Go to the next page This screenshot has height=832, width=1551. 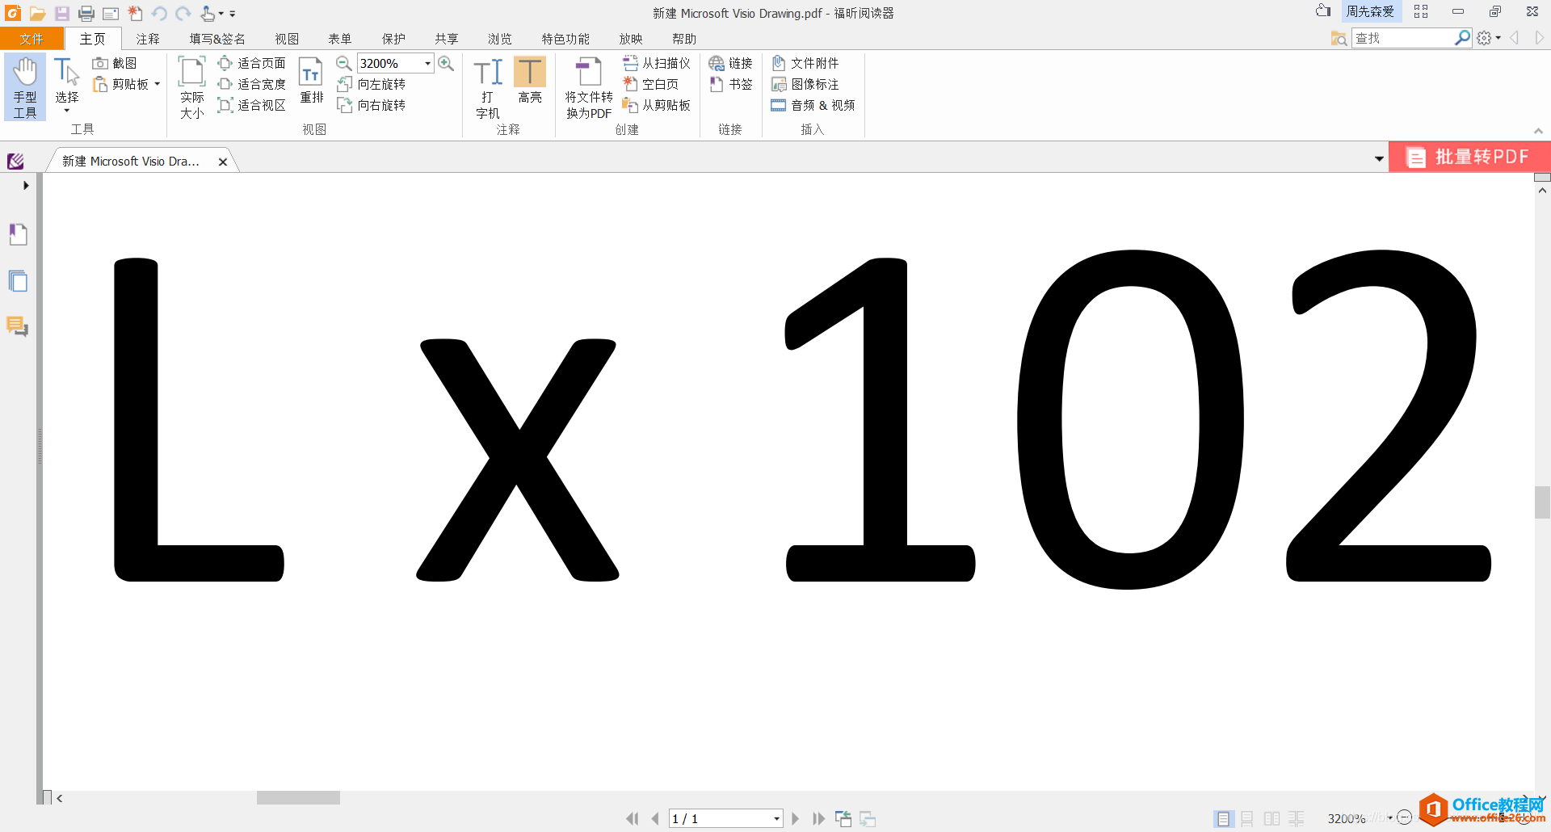click(796, 819)
